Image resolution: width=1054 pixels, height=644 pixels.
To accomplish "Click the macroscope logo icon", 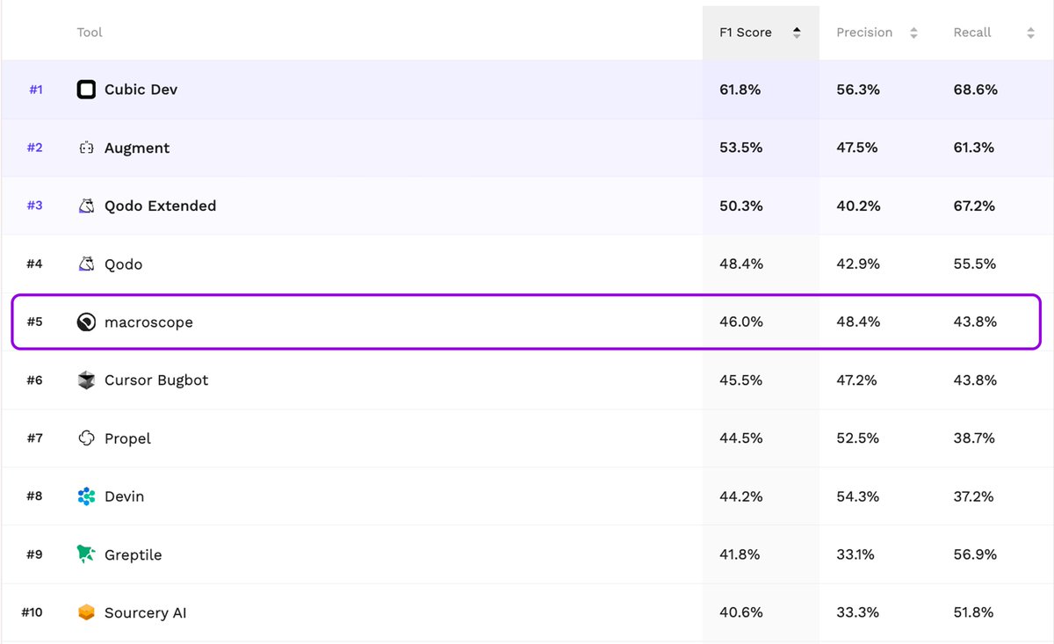I will [x=86, y=322].
